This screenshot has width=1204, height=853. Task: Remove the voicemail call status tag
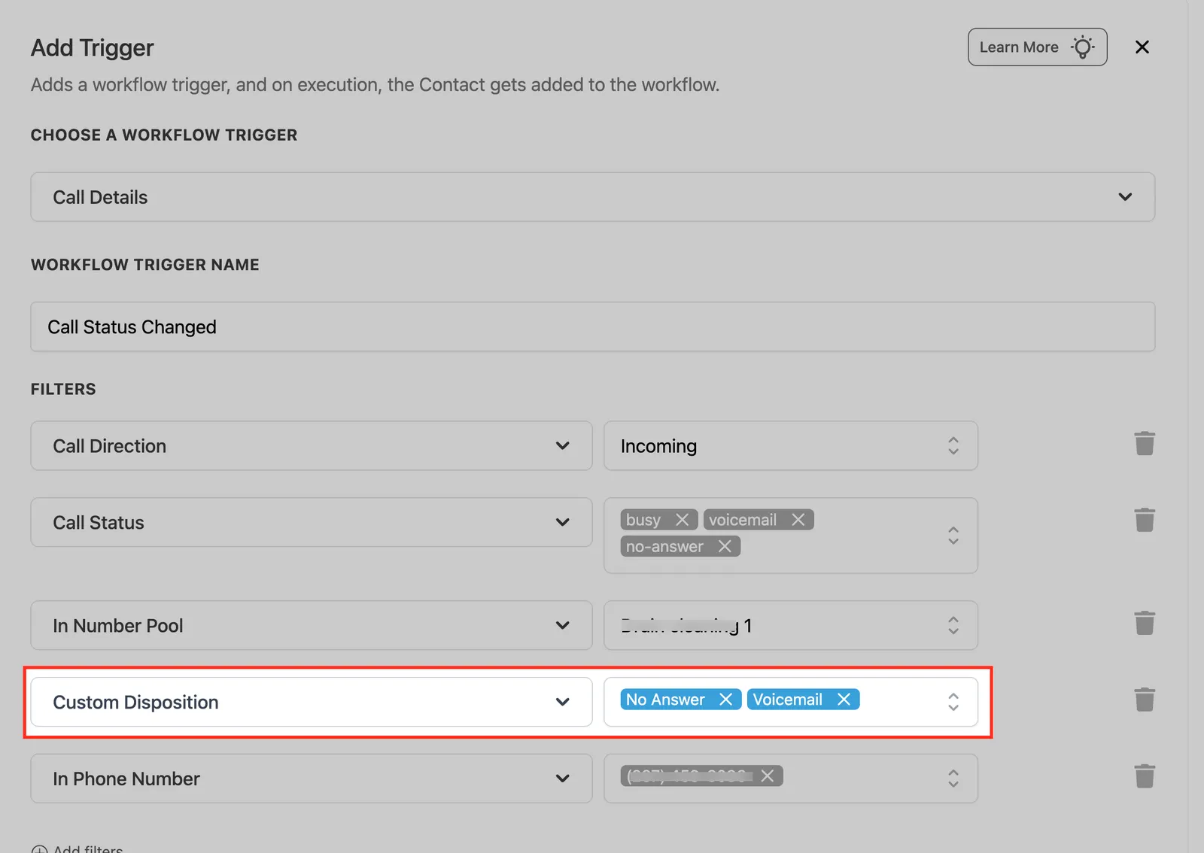(798, 520)
